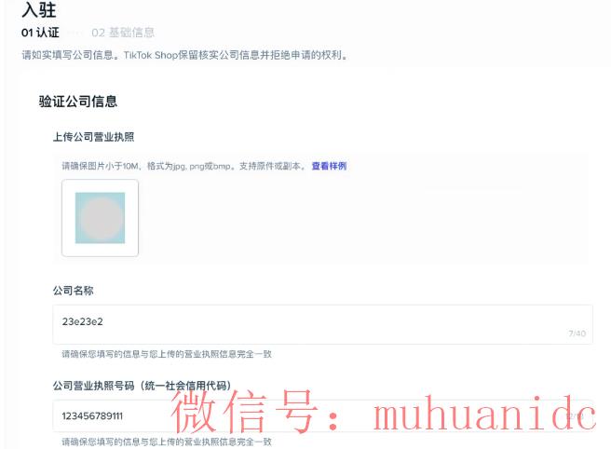Viewport: 611px width, 449px height.
Task: Click the license number field with 123456789111
Action: pos(322,415)
